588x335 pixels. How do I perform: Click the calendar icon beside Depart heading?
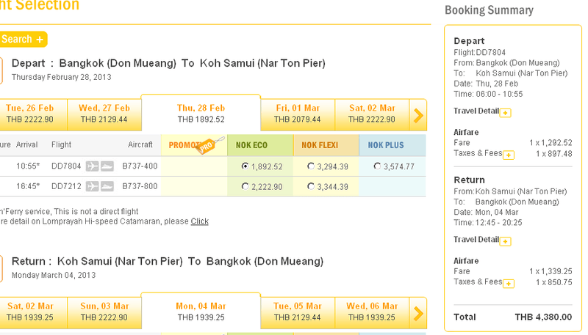[x=2, y=70]
